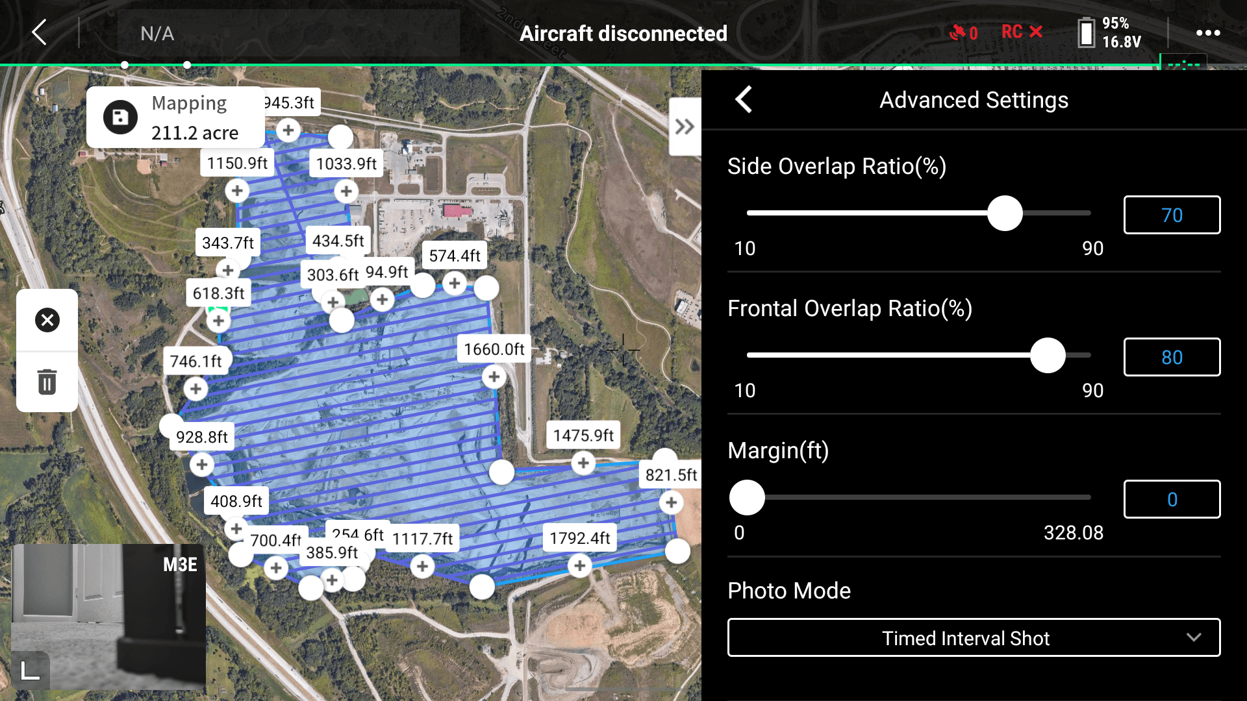Click the delete/trash mission icon
The width and height of the screenshot is (1247, 701).
pos(47,381)
